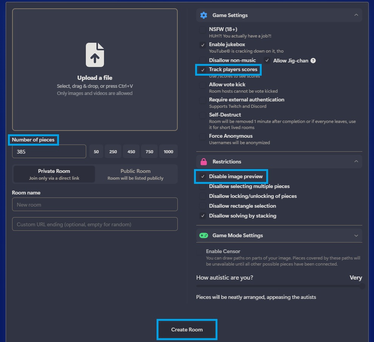Collapse the Restrictions section chevron
The image size is (374, 342).
pos(356,161)
